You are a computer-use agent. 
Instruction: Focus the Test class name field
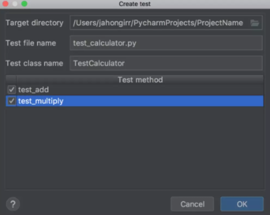click(166, 63)
